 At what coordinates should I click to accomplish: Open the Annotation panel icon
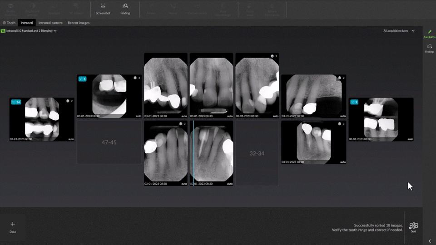429,33
